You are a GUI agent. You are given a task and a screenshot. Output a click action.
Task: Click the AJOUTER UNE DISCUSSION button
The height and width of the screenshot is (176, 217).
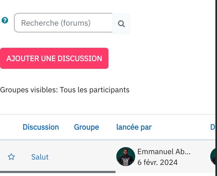coord(54,58)
